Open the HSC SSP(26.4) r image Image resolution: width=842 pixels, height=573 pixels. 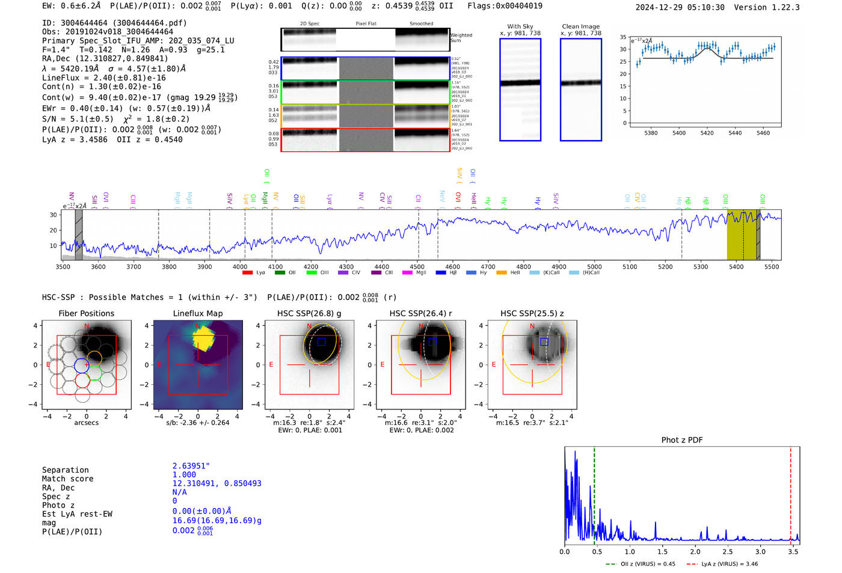coord(420,365)
